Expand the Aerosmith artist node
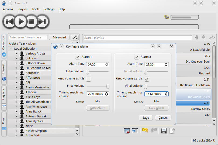The height and width of the screenshot is (145, 218). [x=16, y=73]
